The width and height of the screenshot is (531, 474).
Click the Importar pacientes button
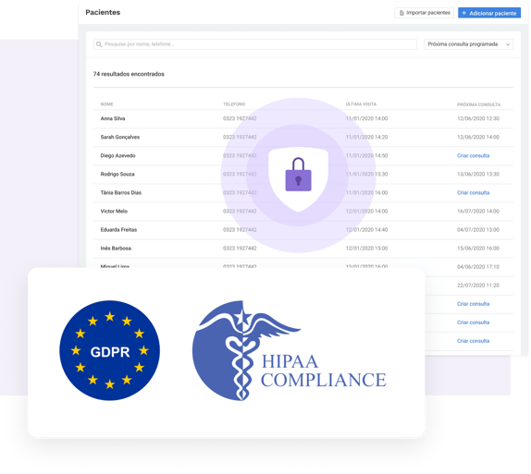[x=424, y=13]
